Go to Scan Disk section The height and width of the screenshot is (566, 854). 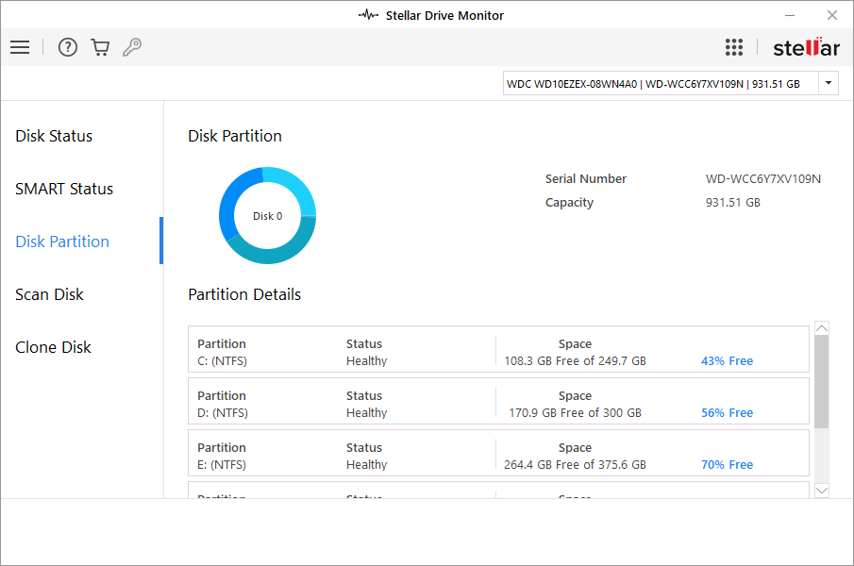pyautogui.click(x=50, y=294)
